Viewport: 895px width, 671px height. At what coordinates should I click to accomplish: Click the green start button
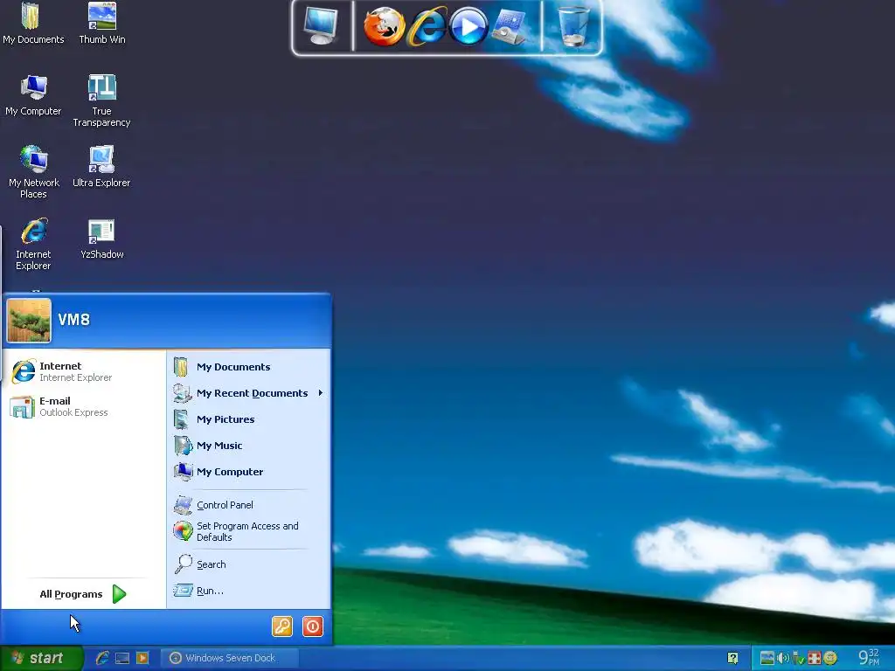point(41,659)
